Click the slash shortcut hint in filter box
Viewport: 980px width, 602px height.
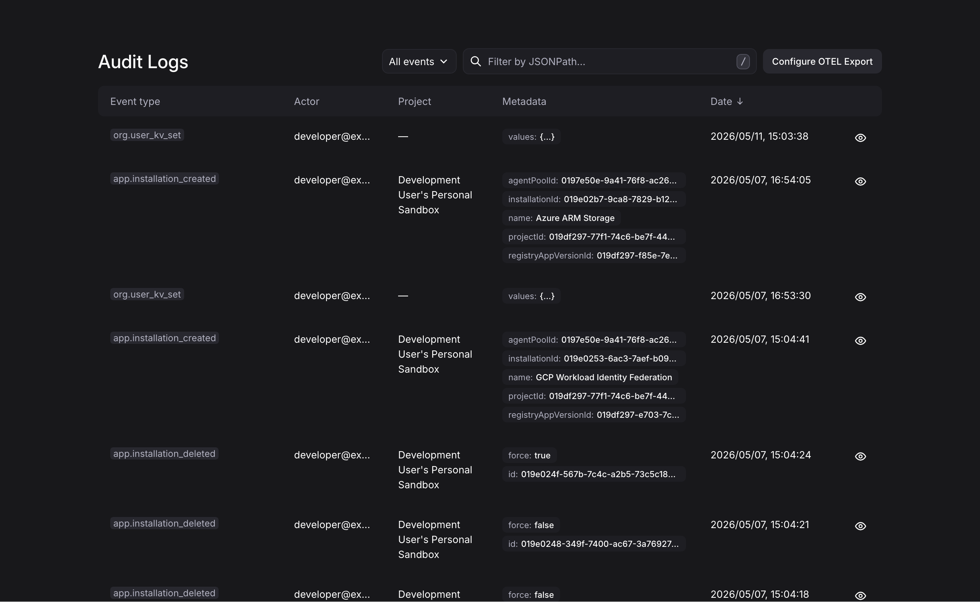[x=743, y=61]
